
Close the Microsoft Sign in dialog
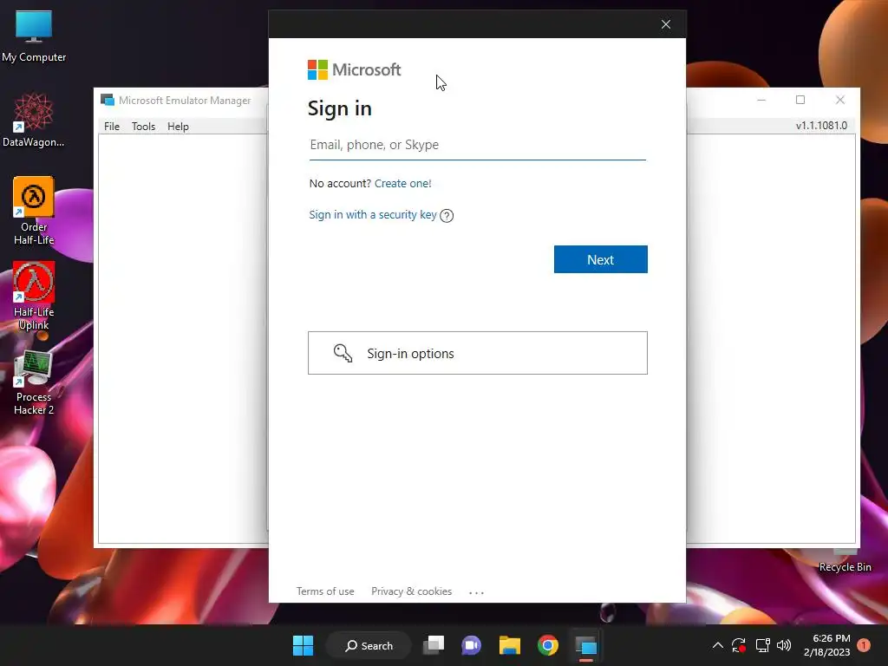pyautogui.click(x=666, y=24)
